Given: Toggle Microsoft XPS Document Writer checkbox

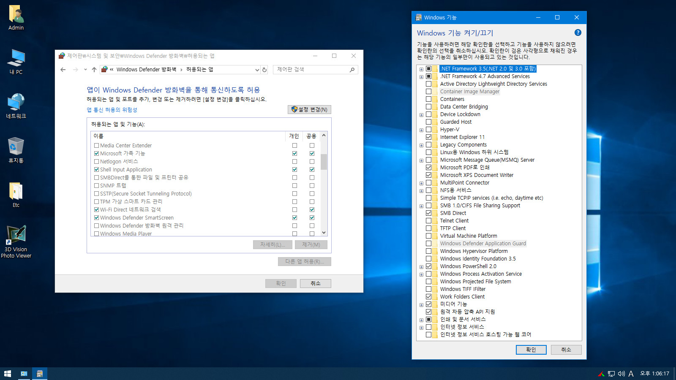Looking at the screenshot, I should [428, 175].
